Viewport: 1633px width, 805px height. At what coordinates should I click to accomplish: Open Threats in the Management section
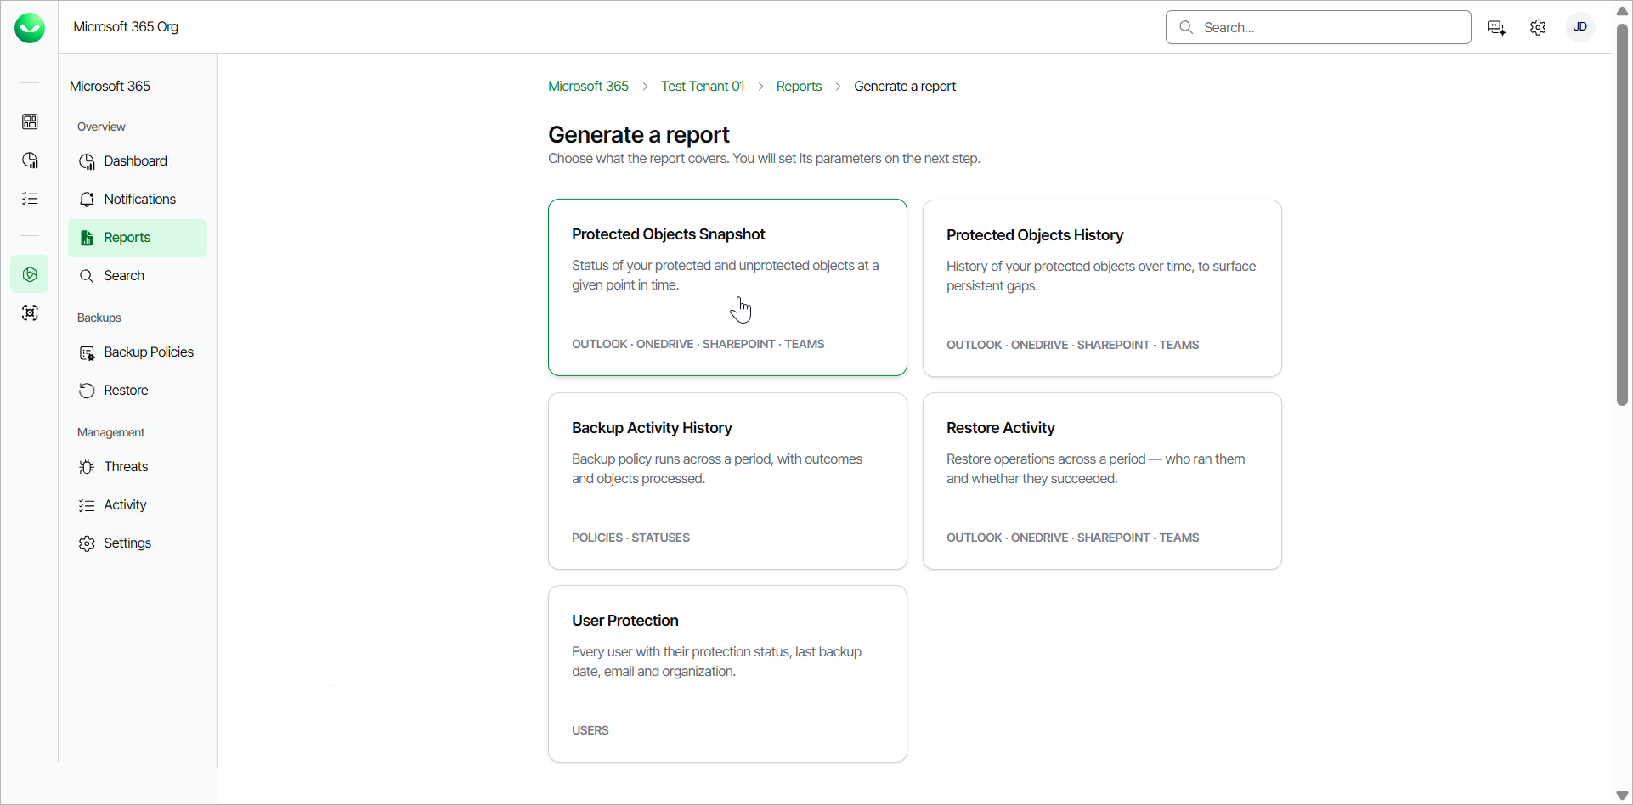(138, 467)
